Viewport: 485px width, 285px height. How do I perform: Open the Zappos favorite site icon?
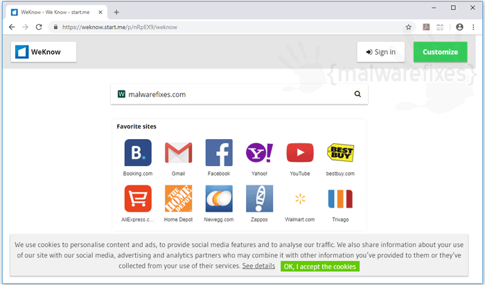(x=259, y=199)
